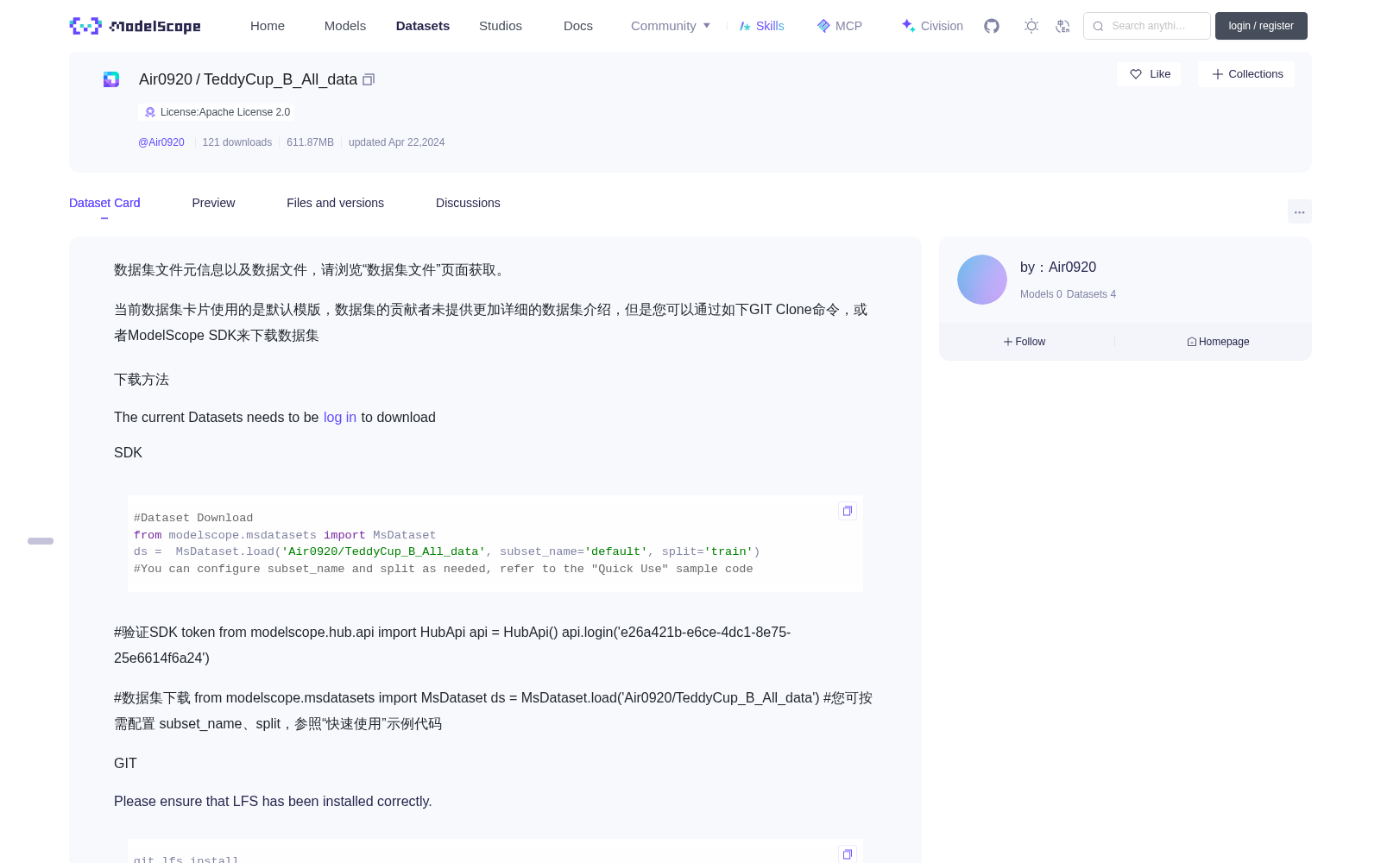Click 'Datasets 4' count text
The width and height of the screenshot is (1381, 863).
coord(1091,294)
